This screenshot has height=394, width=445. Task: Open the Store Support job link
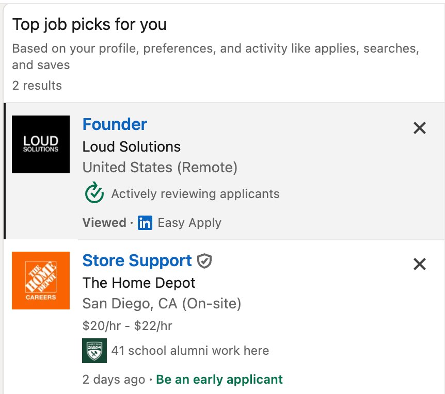click(x=137, y=260)
